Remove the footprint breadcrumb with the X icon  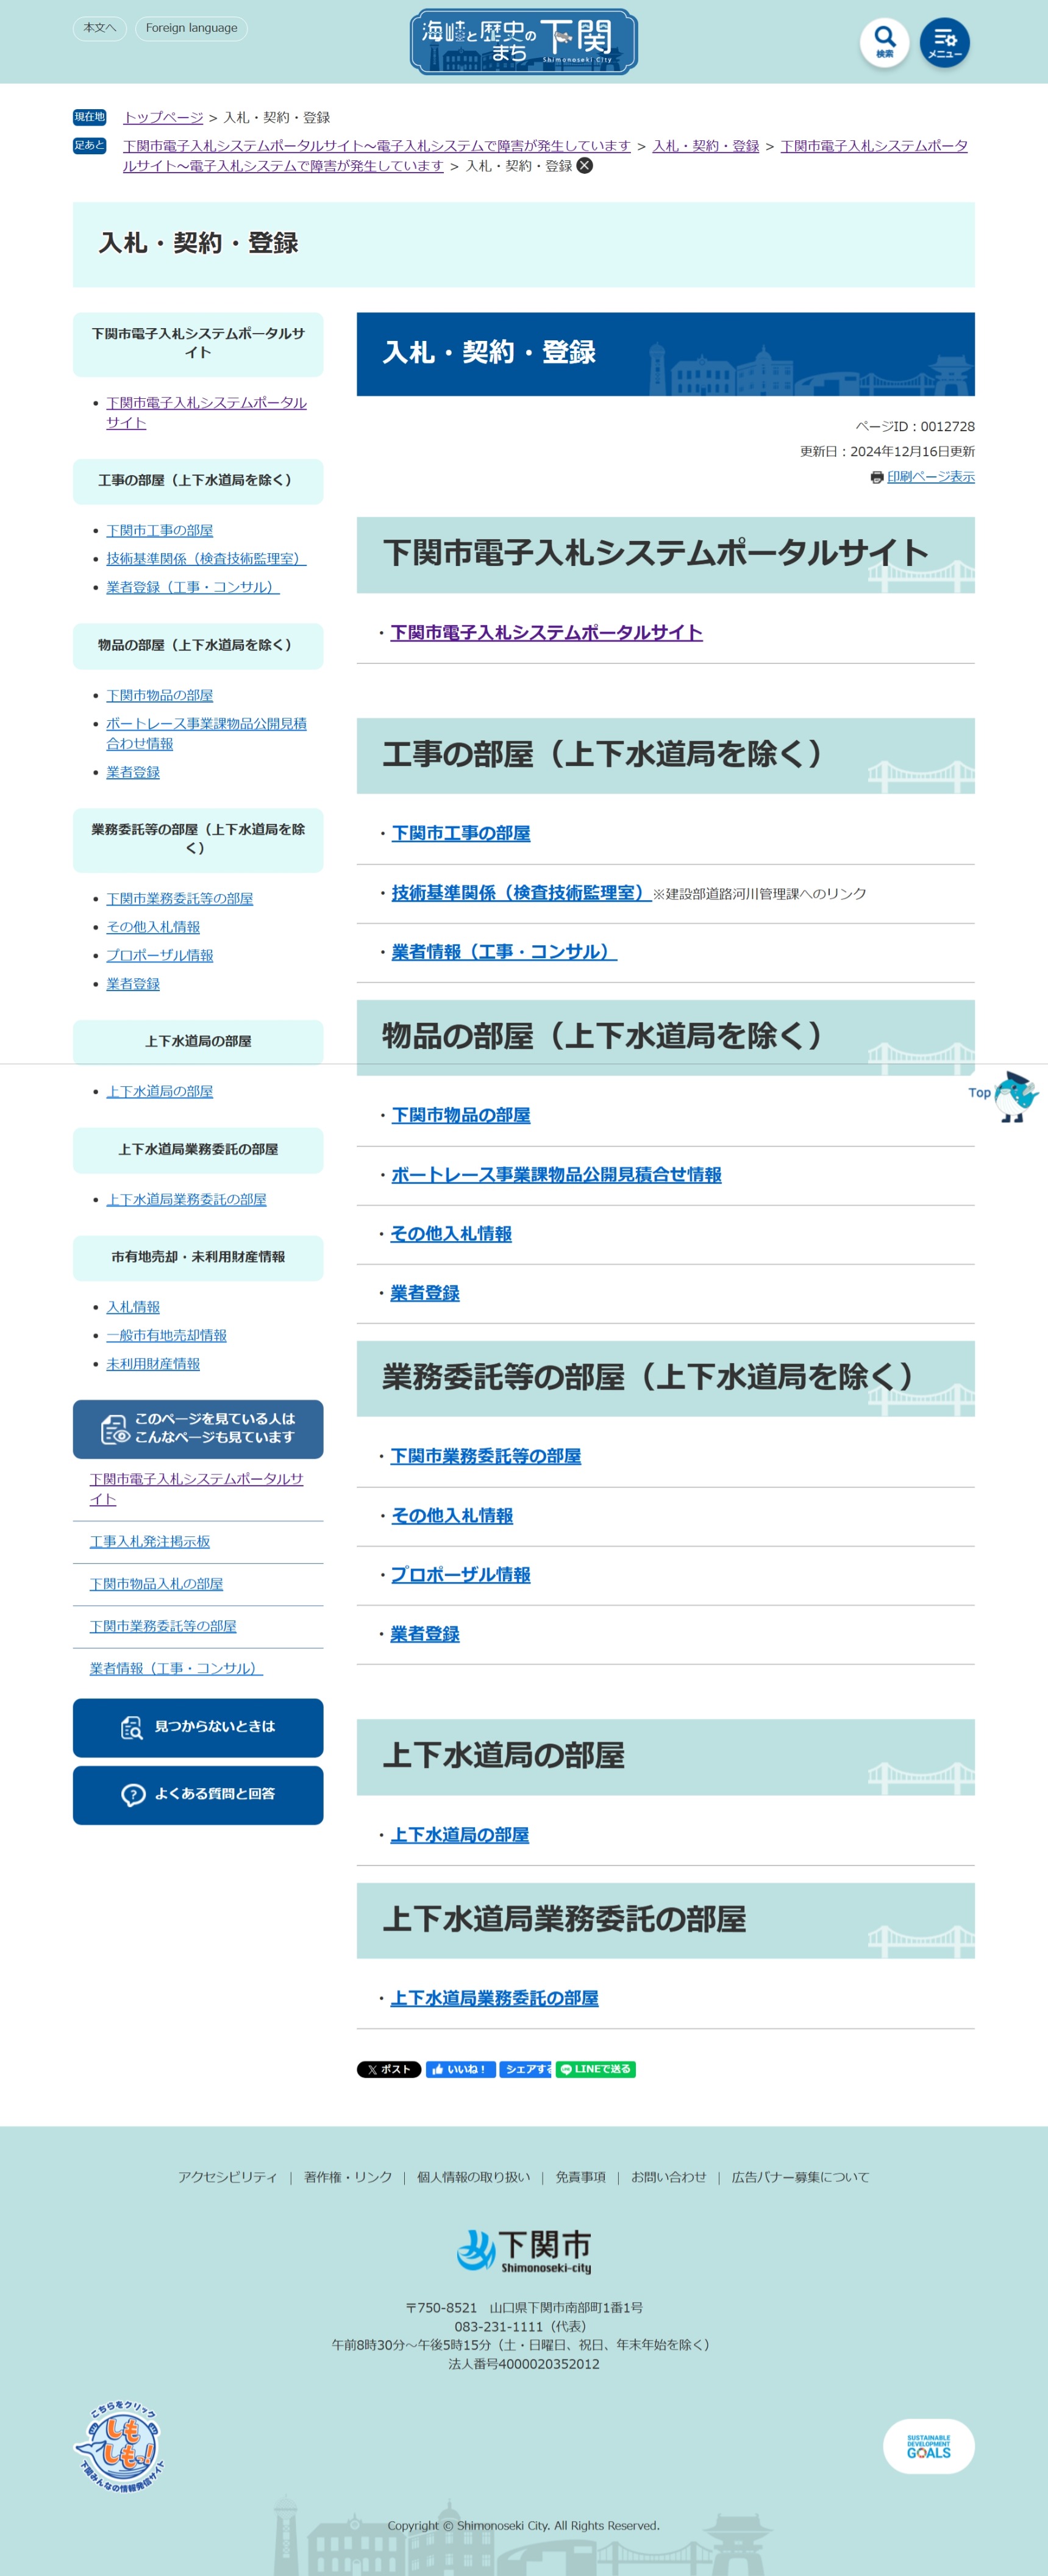[x=585, y=166]
